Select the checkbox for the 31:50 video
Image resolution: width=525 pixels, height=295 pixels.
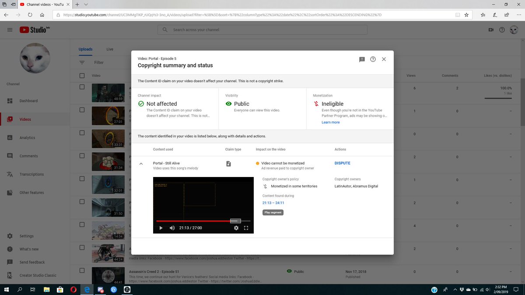82,202
